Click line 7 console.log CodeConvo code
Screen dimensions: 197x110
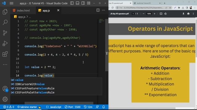pos(61,46)
